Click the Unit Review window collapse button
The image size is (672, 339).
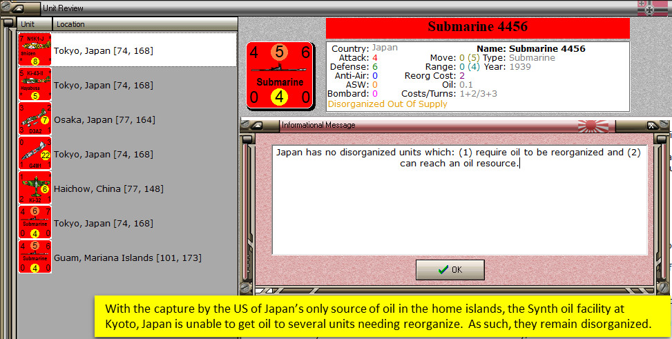[17, 8]
